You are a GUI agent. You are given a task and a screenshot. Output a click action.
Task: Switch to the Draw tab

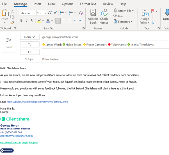(52, 4)
